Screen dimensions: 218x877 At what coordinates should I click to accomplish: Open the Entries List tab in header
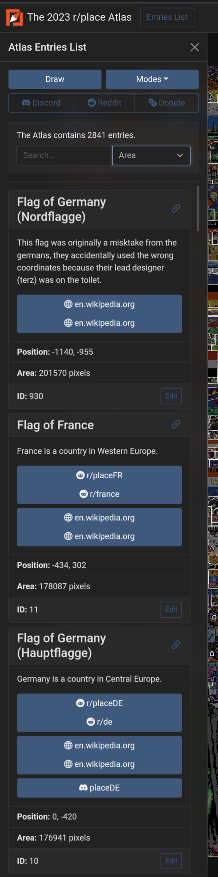(x=167, y=17)
